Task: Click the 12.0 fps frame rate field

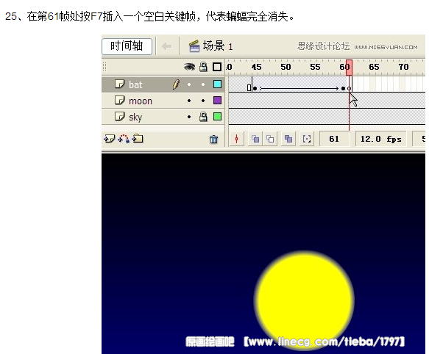Action: 380,139
